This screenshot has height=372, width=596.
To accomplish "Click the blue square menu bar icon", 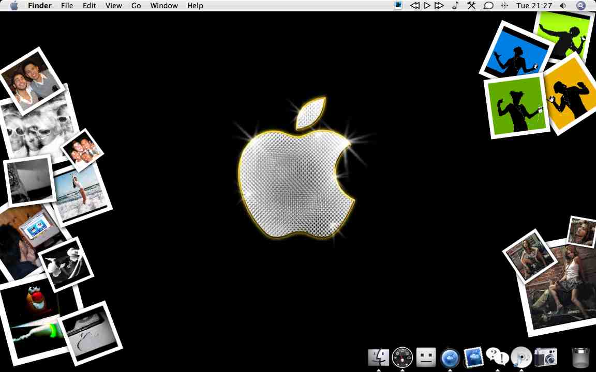I will [398, 5].
